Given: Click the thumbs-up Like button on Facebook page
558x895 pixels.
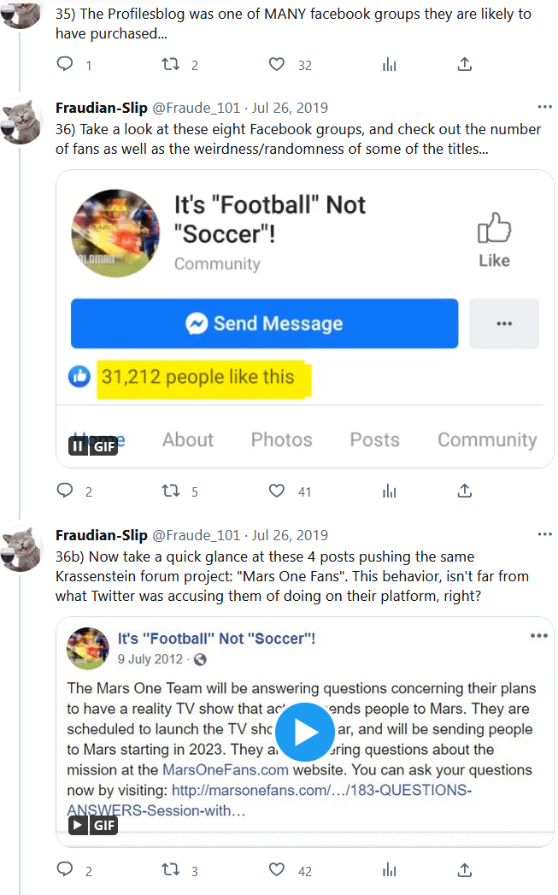Looking at the screenshot, I should (494, 240).
